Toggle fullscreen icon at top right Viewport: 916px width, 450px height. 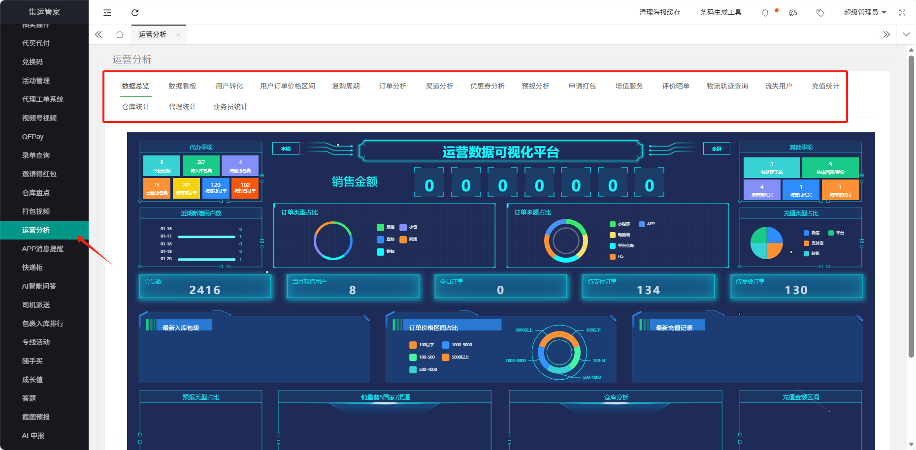(902, 13)
